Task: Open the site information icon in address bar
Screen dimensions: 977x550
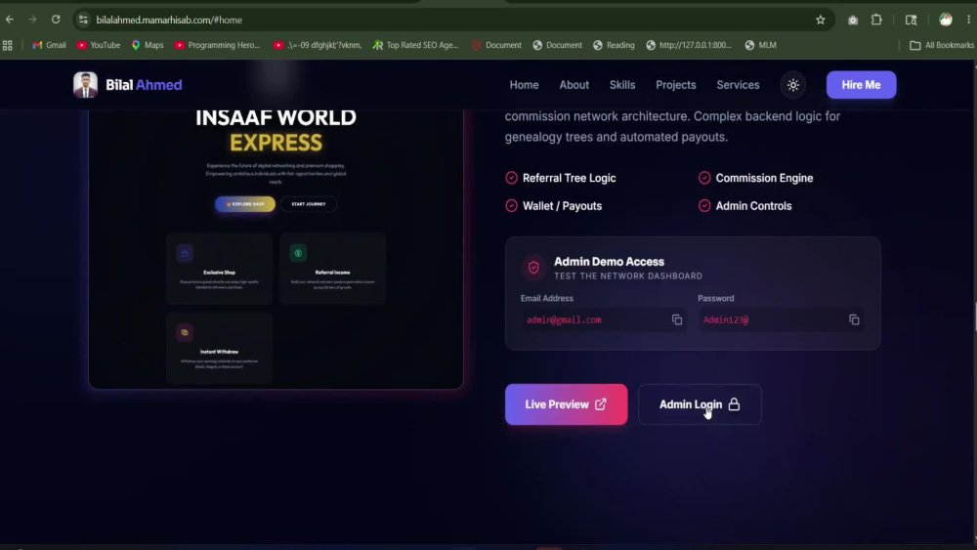Action: (x=83, y=20)
